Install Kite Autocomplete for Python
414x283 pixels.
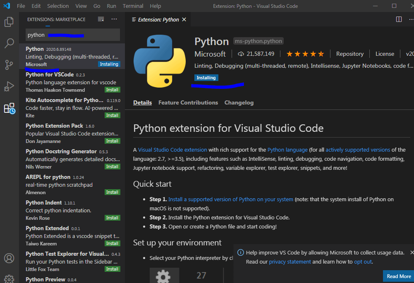tap(112, 115)
